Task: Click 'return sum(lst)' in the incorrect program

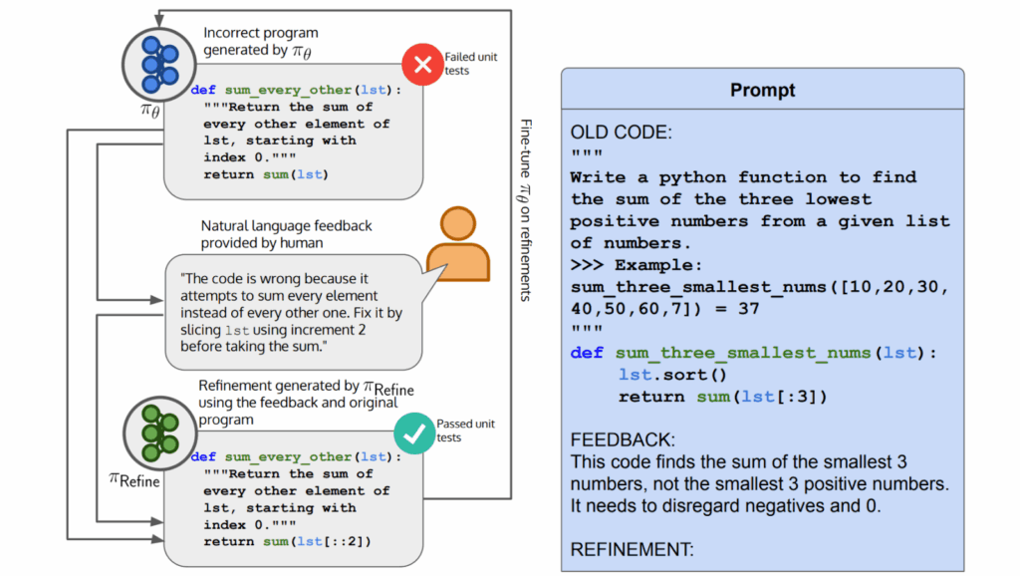Action: (x=266, y=174)
